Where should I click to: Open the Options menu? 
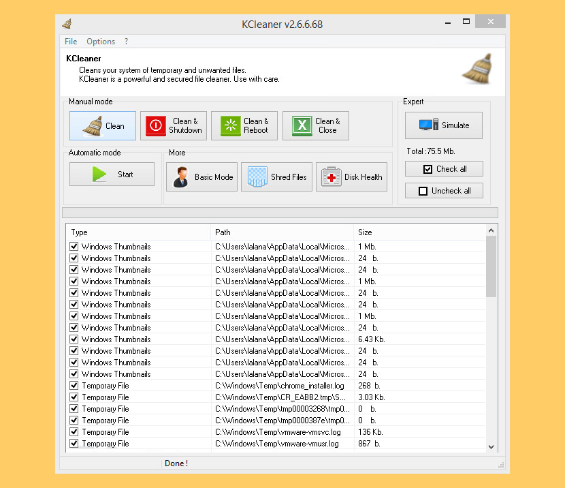(100, 41)
